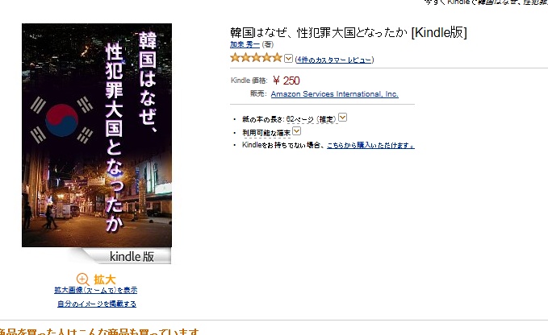548x335 pixels.
Task: Click the Korean flag on the book cover
Action: pos(61,120)
